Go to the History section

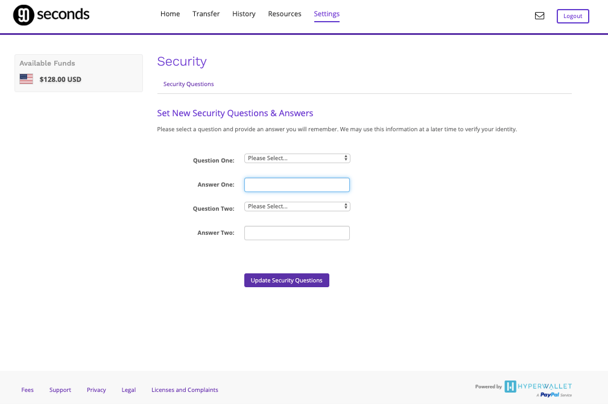tap(244, 13)
